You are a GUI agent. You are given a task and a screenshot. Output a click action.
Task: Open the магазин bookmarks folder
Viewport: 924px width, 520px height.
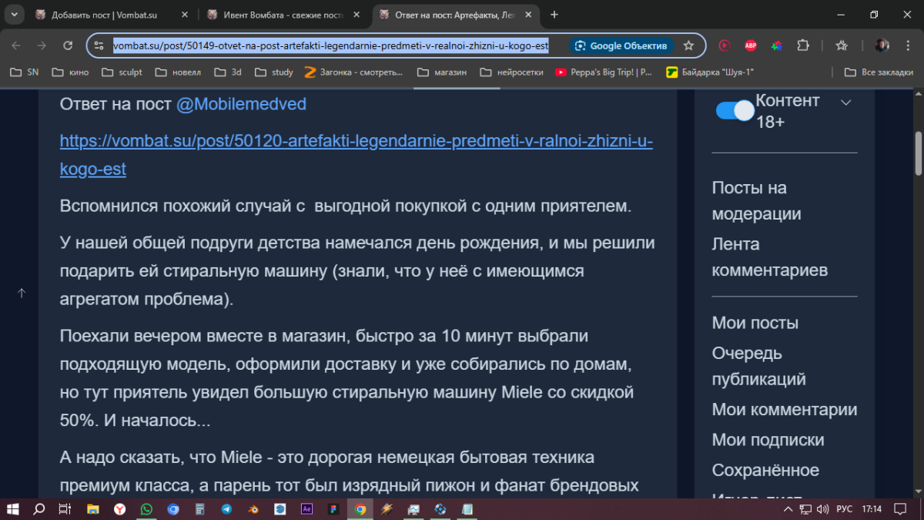pos(442,72)
